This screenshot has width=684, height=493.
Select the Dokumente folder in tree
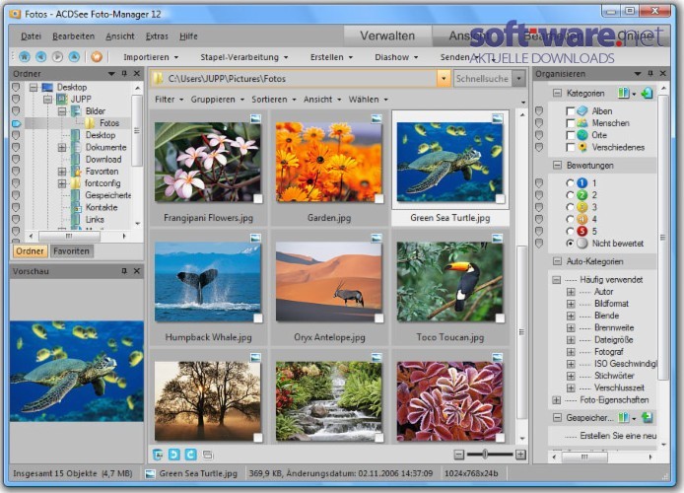point(105,148)
